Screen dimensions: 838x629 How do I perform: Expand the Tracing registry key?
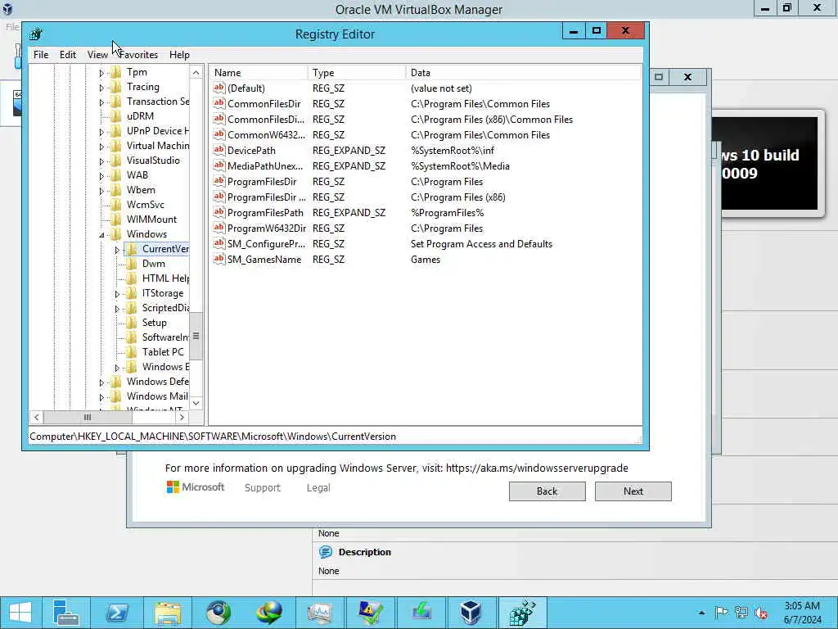pos(101,87)
